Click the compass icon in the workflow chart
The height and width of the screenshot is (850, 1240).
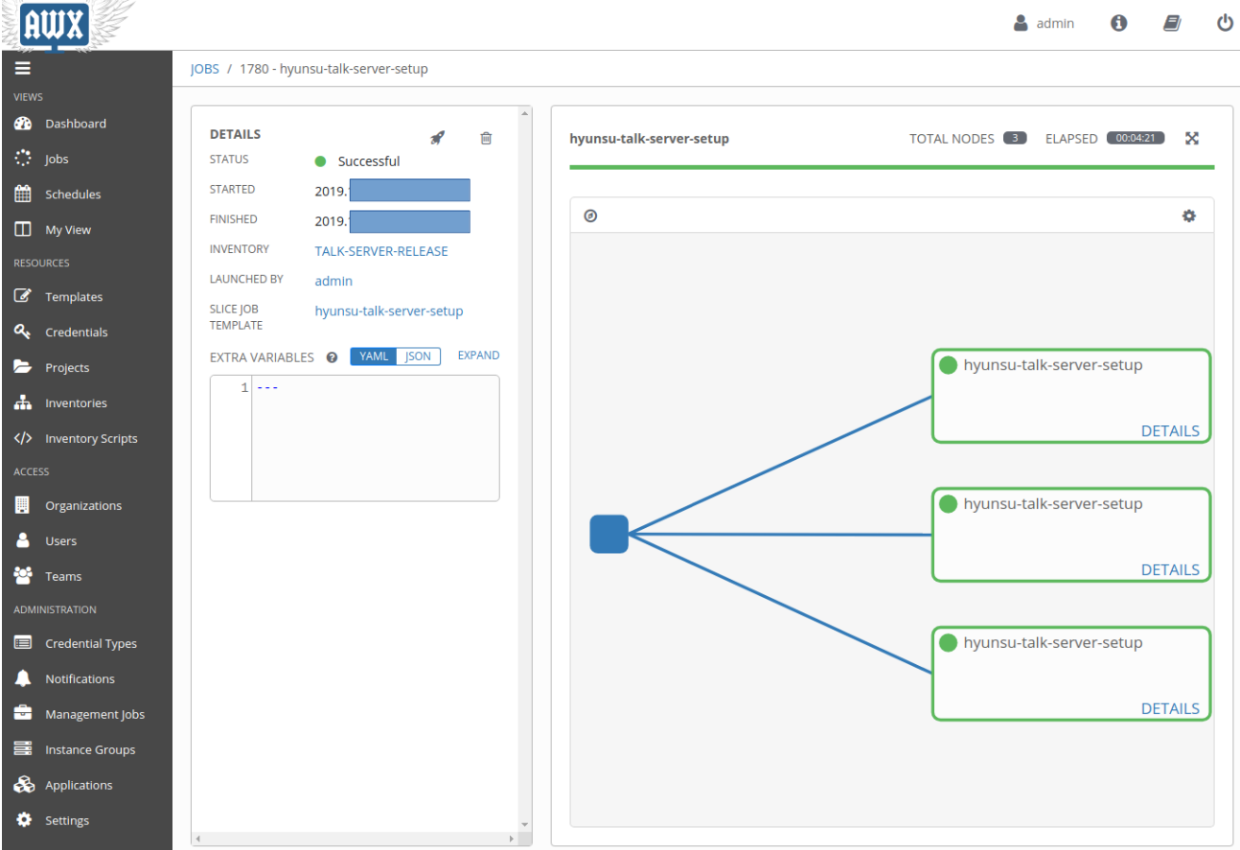(590, 216)
